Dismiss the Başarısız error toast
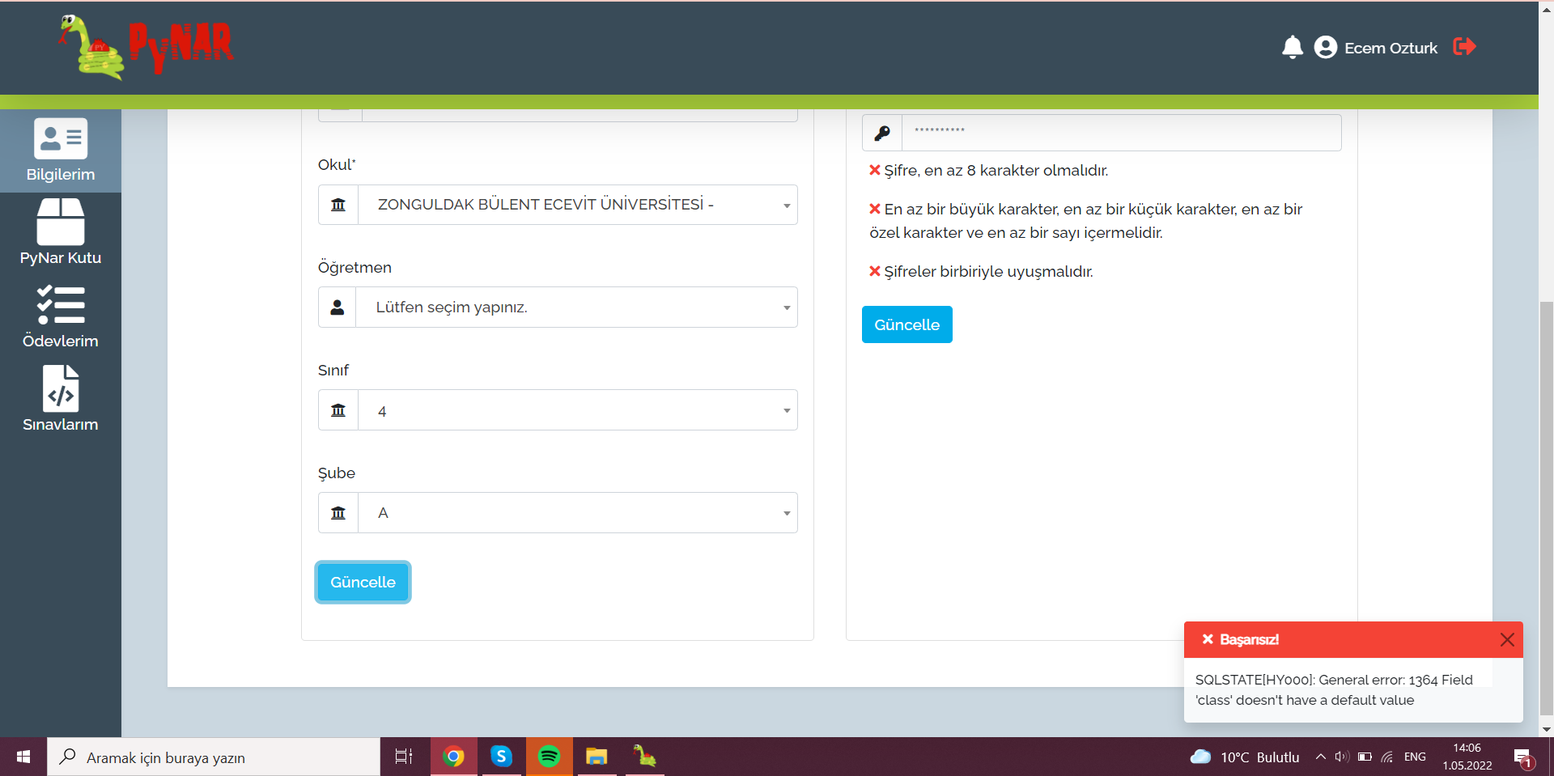 [1506, 639]
